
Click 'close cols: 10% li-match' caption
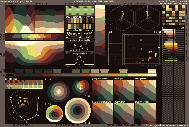79,17
